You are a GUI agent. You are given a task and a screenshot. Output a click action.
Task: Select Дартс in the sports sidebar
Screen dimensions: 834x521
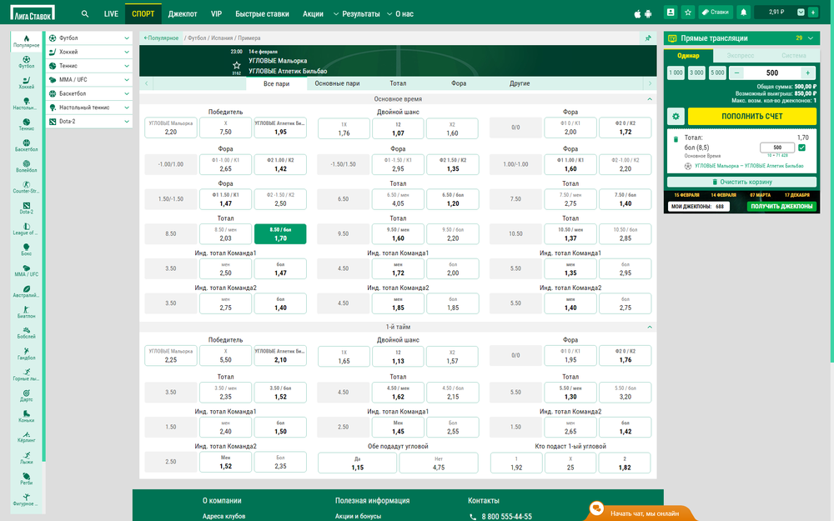pyautogui.click(x=26, y=395)
